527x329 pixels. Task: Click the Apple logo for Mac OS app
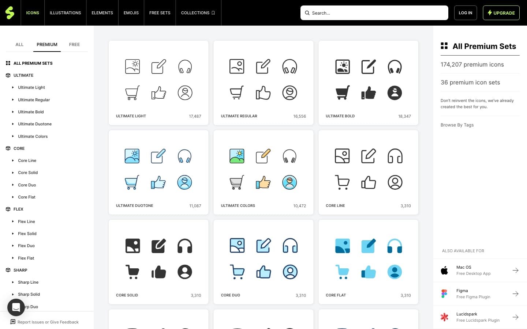point(444,271)
